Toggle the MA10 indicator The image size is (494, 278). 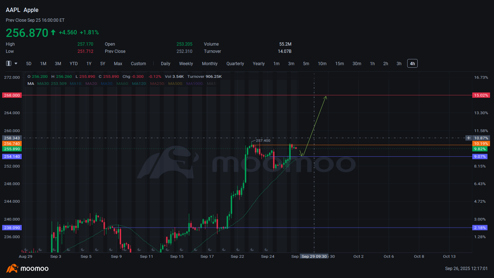[x=76, y=84]
